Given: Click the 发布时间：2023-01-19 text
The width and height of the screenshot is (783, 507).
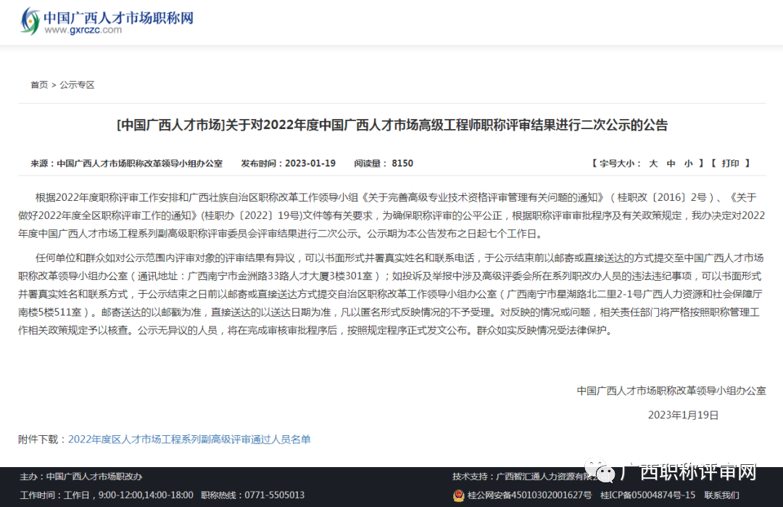Looking at the screenshot, I should 288,163.
